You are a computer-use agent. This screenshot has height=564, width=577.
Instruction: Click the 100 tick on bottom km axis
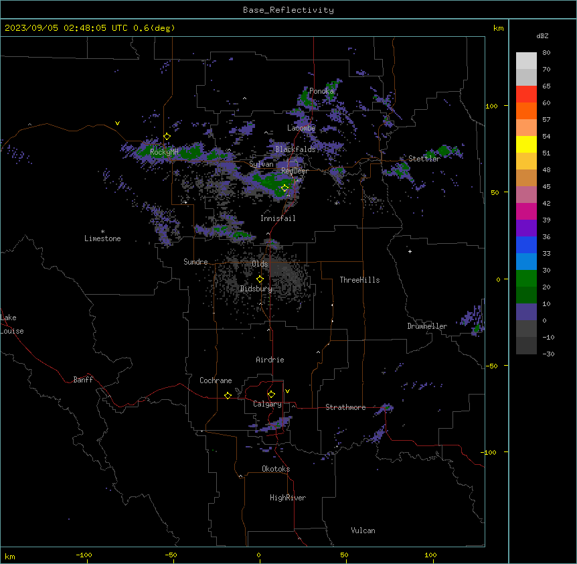[430, 555]
